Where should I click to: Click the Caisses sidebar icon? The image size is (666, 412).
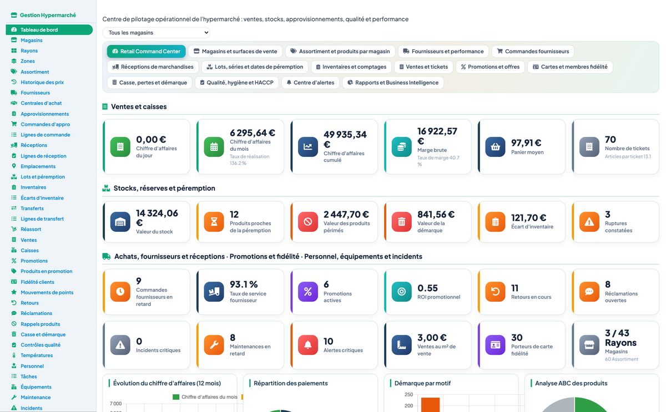[14, 251]
